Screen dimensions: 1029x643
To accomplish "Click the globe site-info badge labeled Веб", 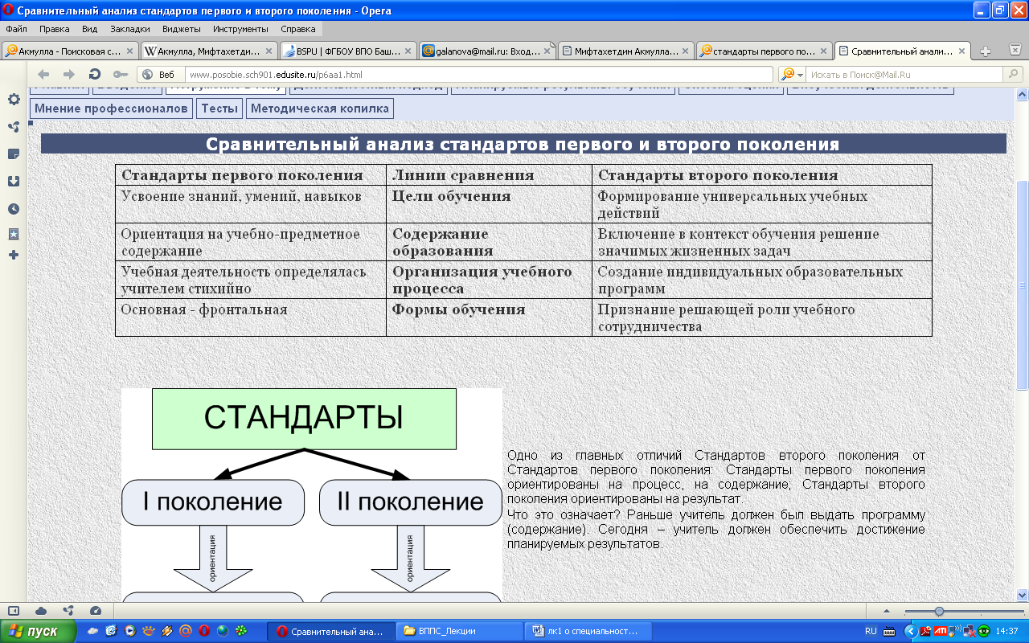I will point(159,74).
